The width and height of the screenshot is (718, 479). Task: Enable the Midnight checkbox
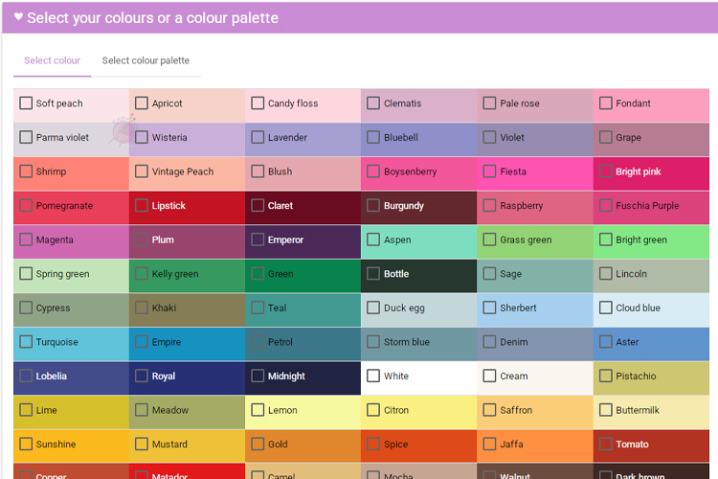coord(258,376)
